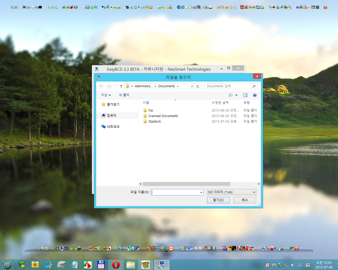The width and height of the screenshot is (338, 270).
Task: Click the volume speaker tray icon
Action: tap(293, 265)
